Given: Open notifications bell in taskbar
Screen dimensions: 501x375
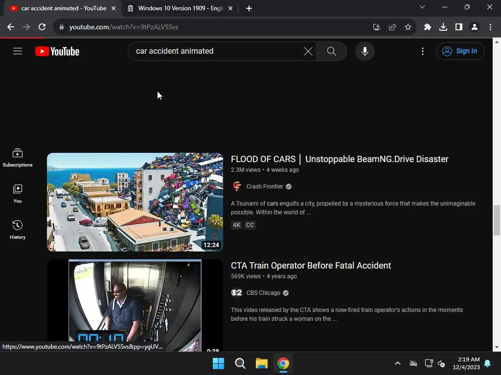Looking at the screenshot, I should coord(488,363).
